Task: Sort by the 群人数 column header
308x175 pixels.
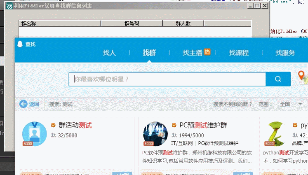Action: click(x=183, y=23)
